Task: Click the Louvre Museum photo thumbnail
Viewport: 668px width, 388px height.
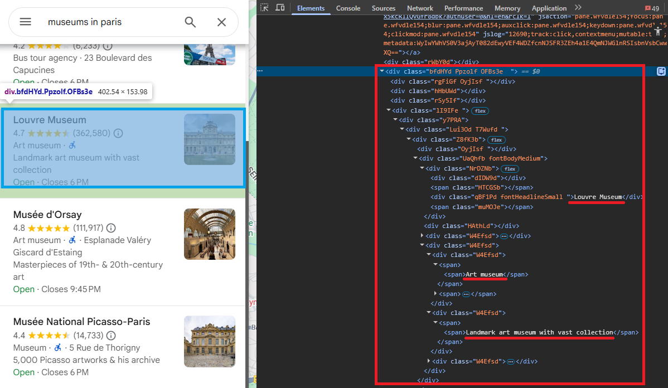Action: [210, 139]
